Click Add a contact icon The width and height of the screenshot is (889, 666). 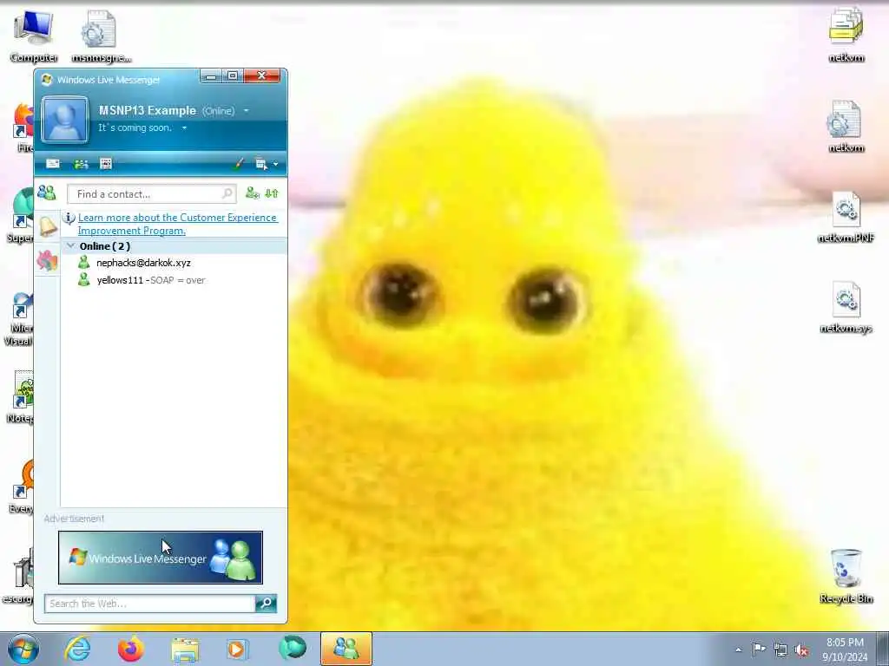click(253, 193)
